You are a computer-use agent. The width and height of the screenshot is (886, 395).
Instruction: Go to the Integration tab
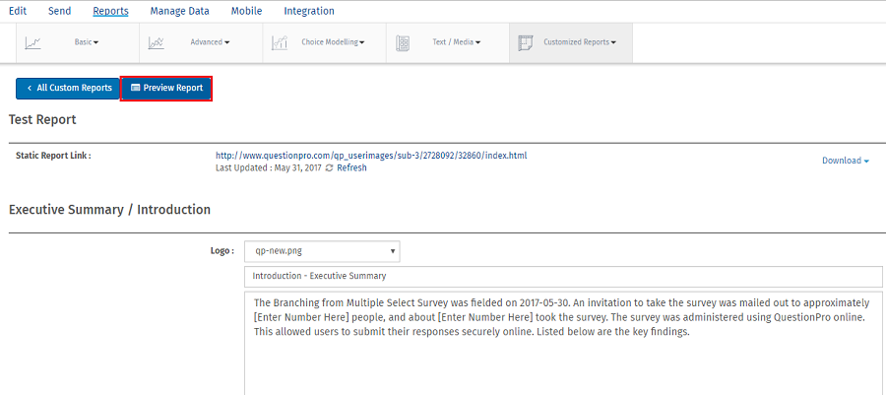308,11
